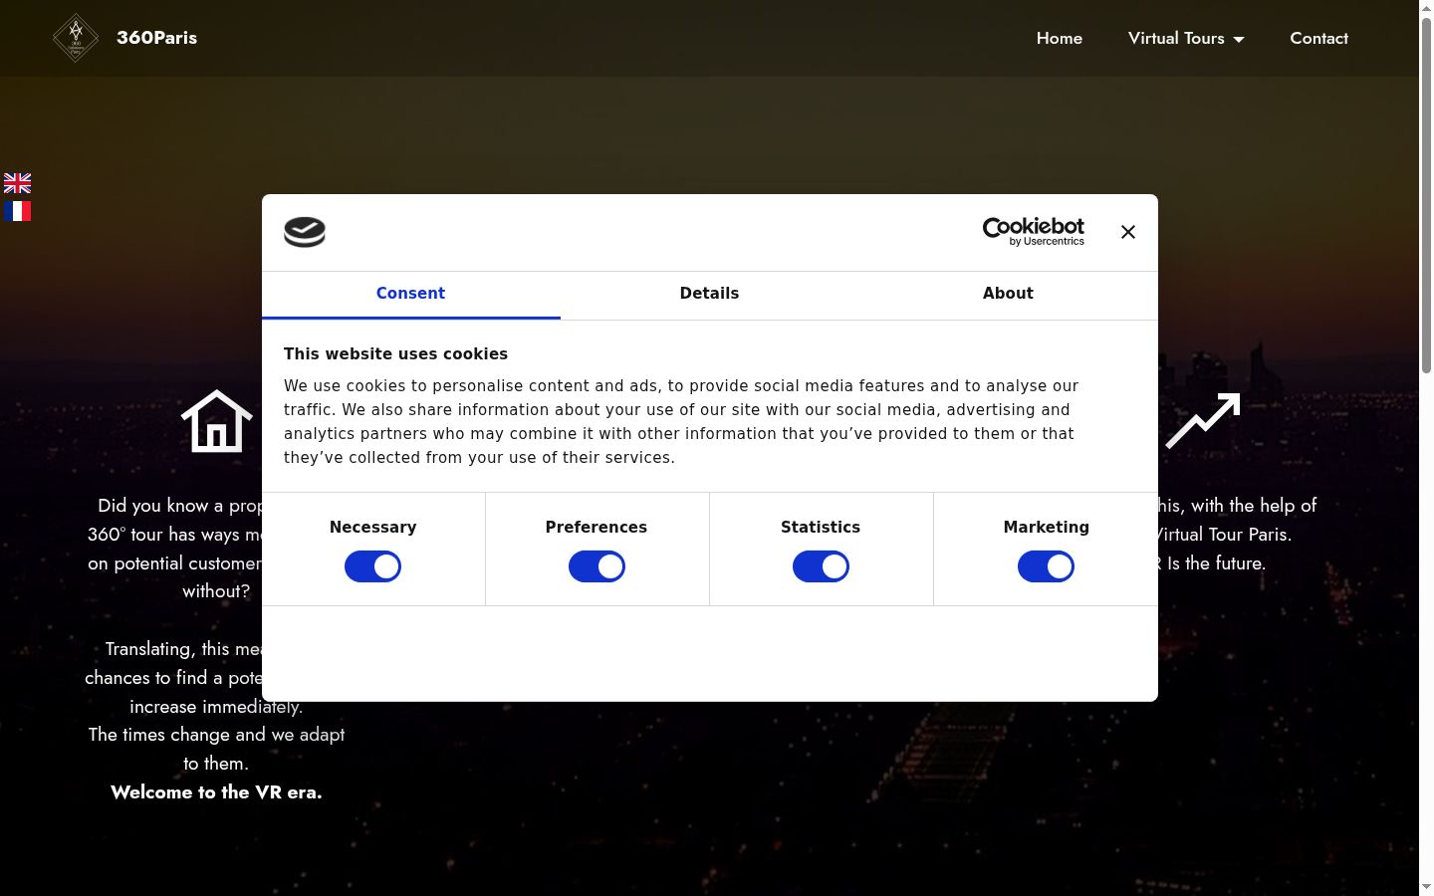The height and width of the screenshot is (896, 1434).
Task: Click the house icon
Action: pyautogui.click(x=217, y=421)
